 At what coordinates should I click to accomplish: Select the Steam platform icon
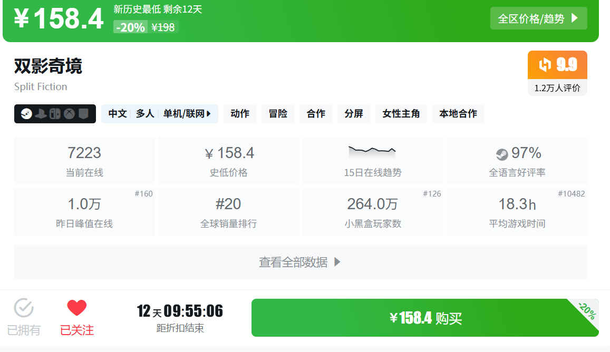pyautogui.click(x=26, y=114)
